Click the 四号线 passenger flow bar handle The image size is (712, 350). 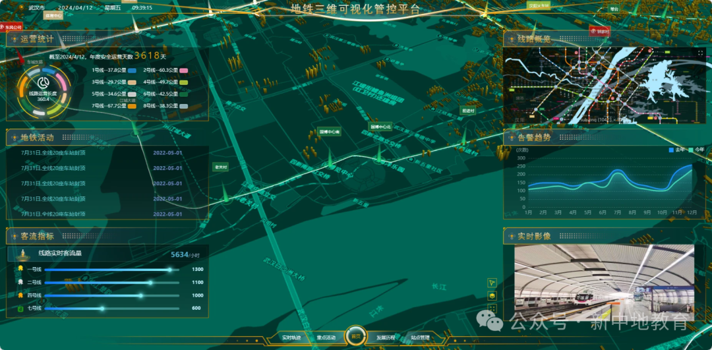[141, 295]
